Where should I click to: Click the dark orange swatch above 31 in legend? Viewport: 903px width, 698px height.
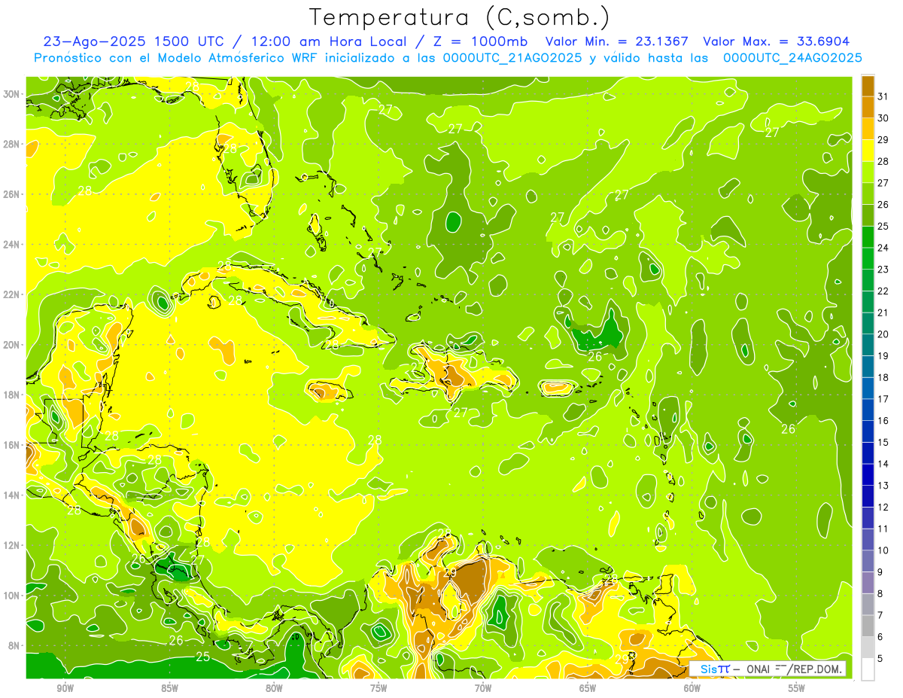point(868,86)
